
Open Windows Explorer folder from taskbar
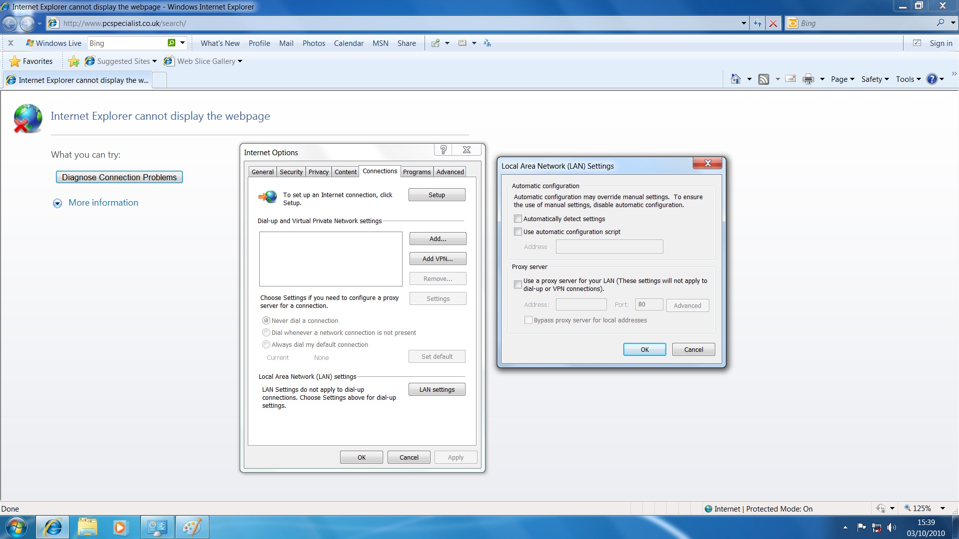click(87, 527)
